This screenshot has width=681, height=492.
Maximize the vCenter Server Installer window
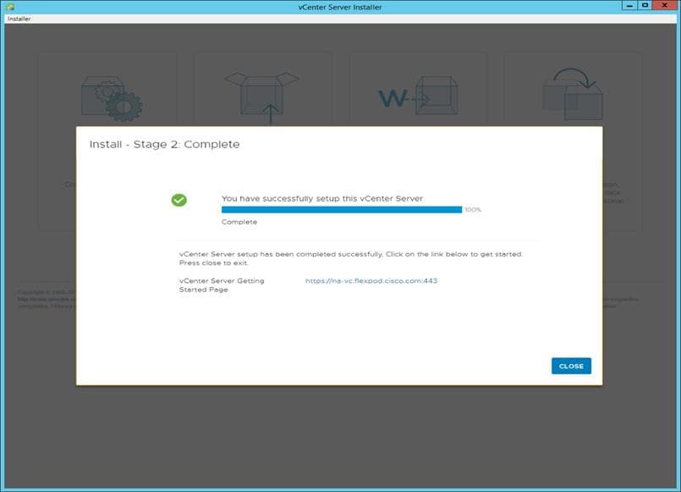[645, 6]
